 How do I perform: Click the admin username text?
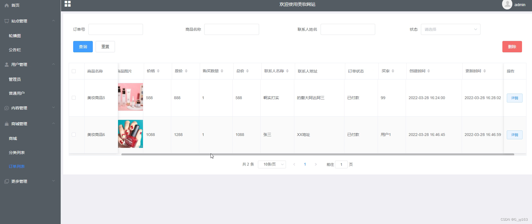coord(520,5)
